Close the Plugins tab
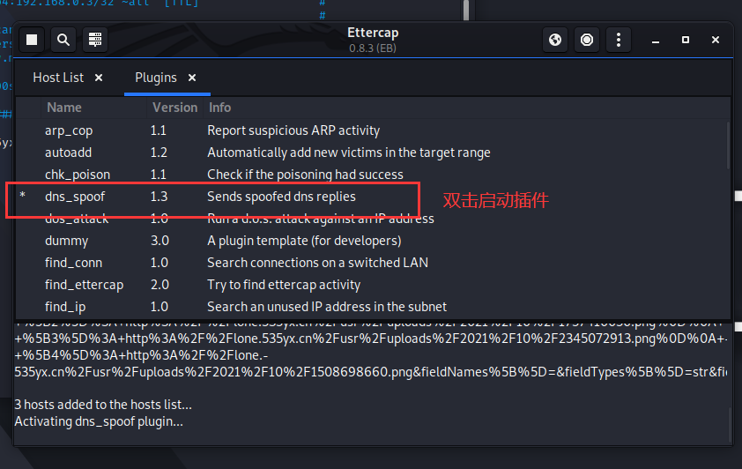 click(192, 78)
